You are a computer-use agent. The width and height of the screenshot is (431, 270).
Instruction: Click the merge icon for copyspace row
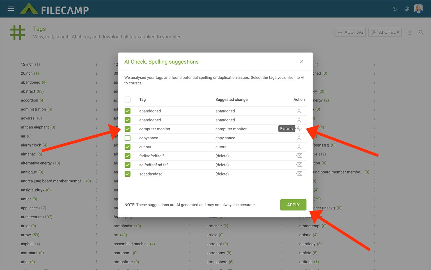click(x=299, y=138)
